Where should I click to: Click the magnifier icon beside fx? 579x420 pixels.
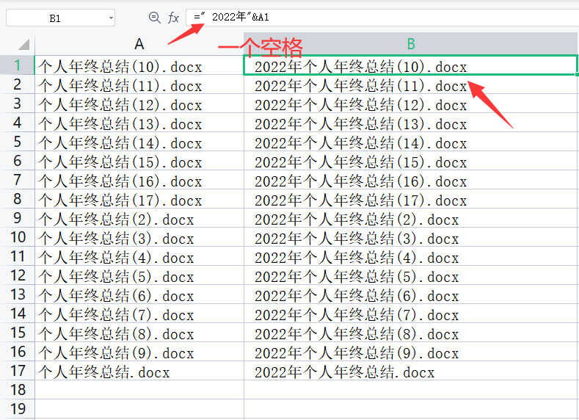[x=154, y=18]
